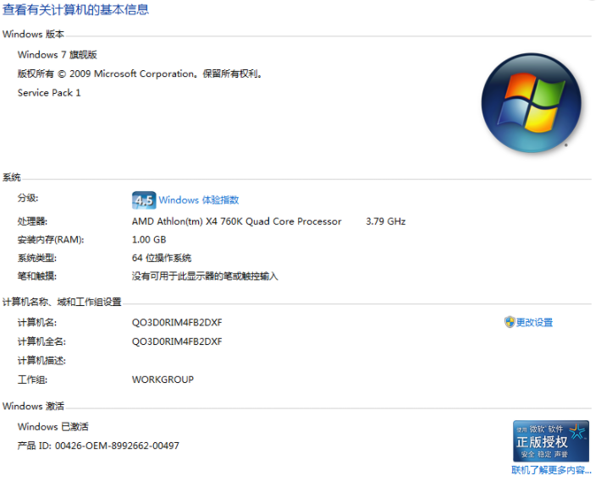Viewport: 601px width, 481px height.
Task: Open the 更改设置 link
Action: click(534, 322)
